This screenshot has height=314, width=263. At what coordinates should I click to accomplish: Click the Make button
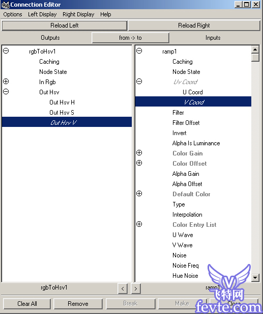pyautogui.click(x=182, y=304)
